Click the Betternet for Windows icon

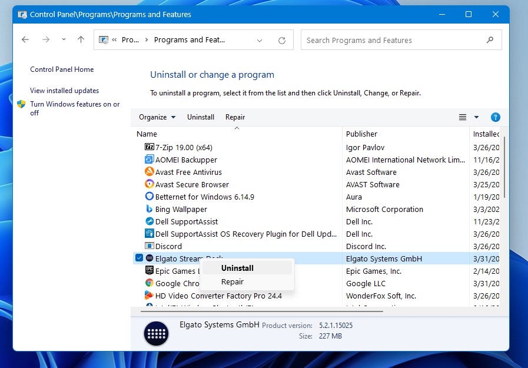coord(149,196)
